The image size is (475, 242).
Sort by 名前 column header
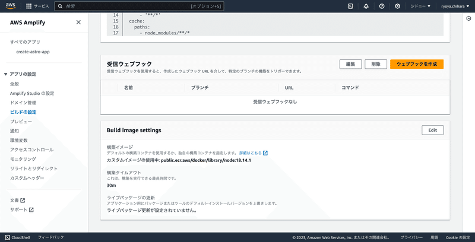point(128,88)
